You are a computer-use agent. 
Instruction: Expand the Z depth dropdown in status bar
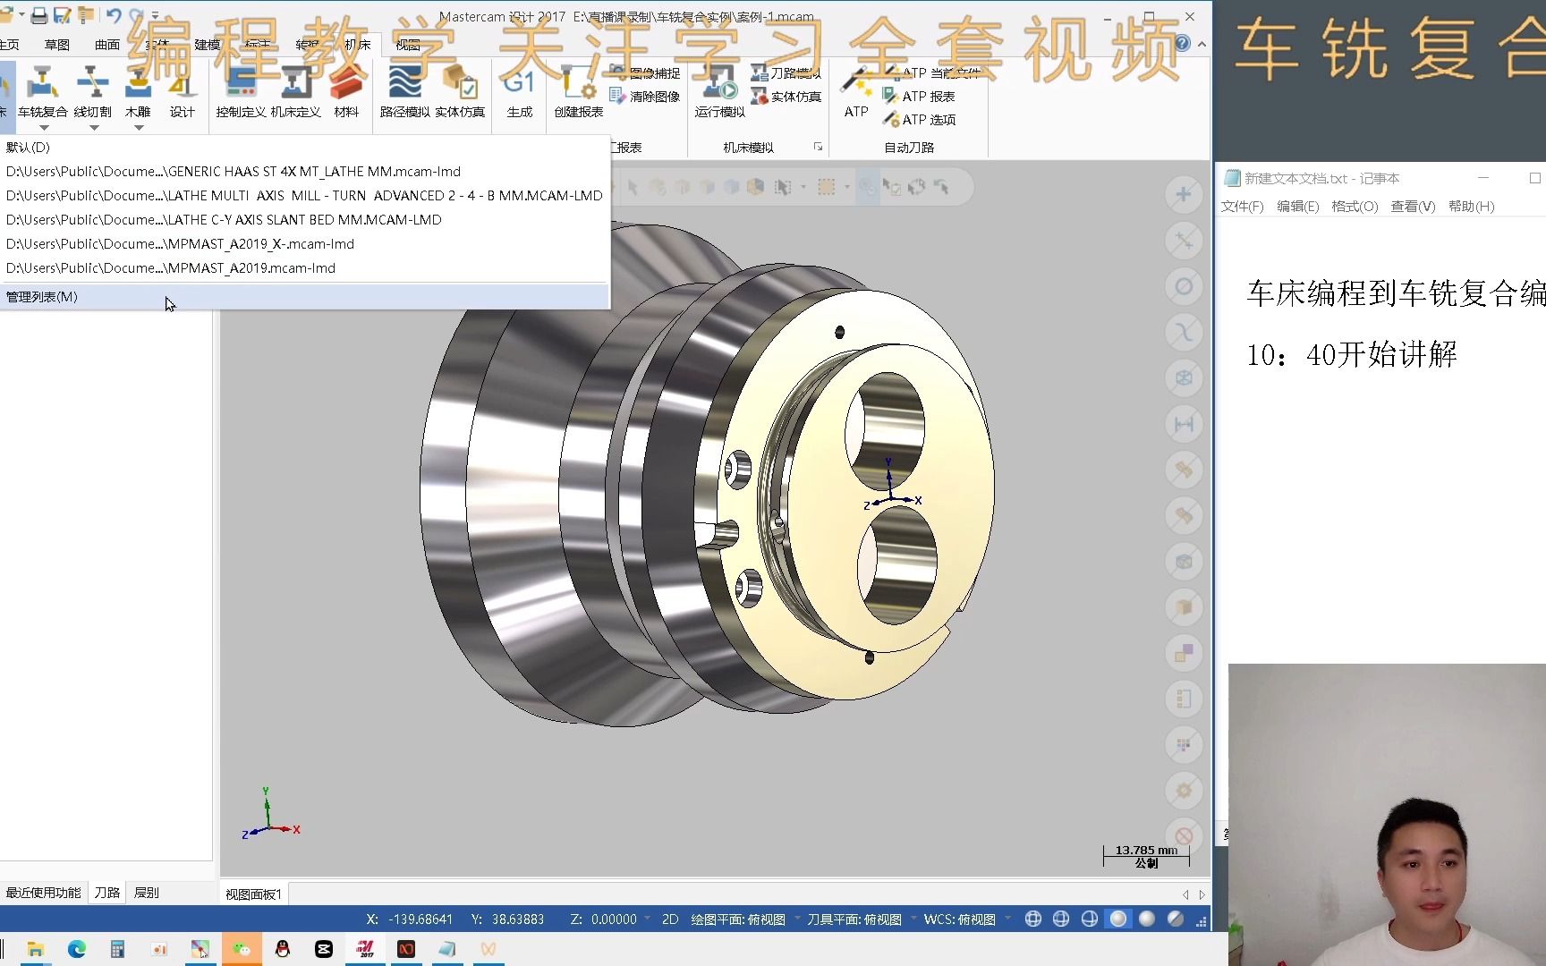tap(647, 919)
